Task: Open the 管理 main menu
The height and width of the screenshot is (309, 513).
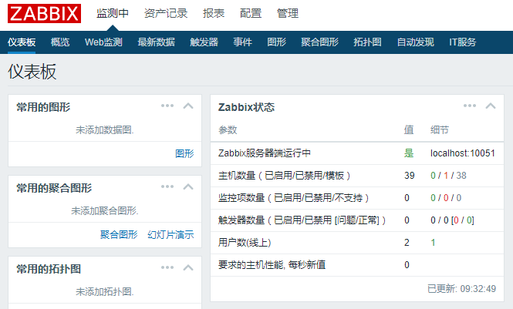Action: tap(288, 13)
